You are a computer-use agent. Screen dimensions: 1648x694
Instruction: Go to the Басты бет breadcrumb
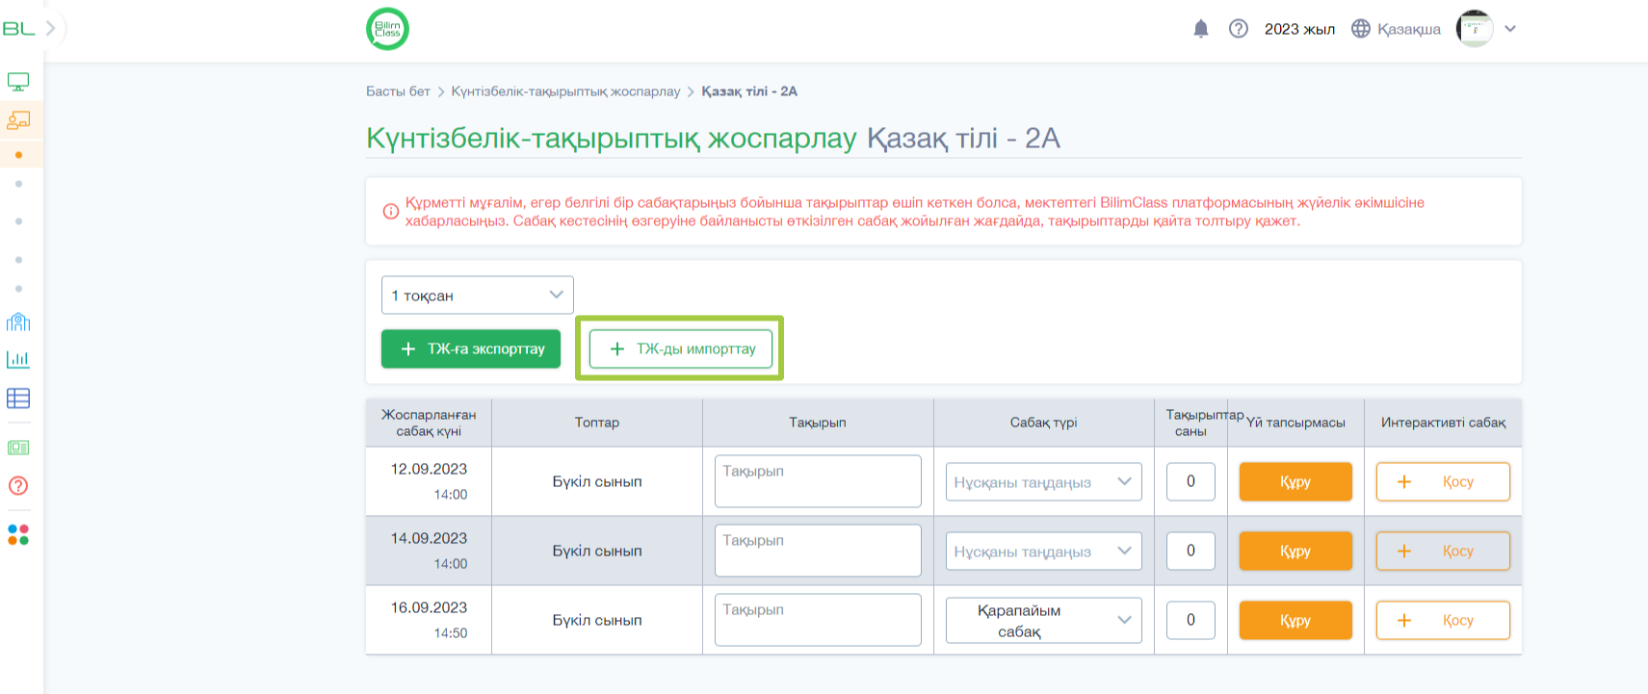pos(398,91)
